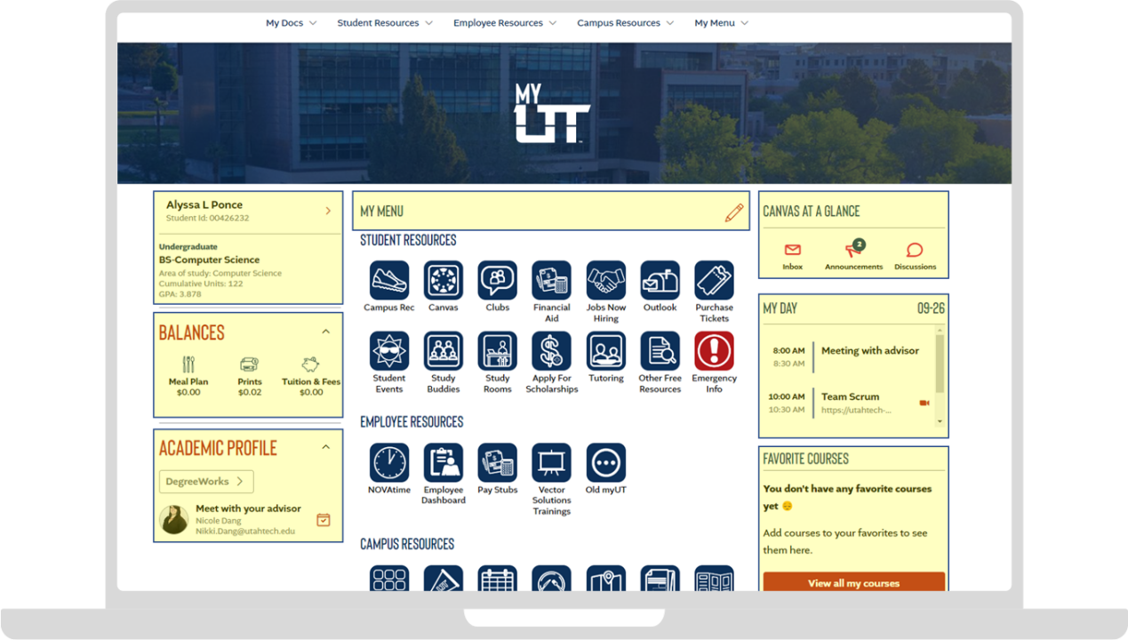Viewport: 1128px width, 640px height.
Task: Open the Student Resources dropdown menu
Action: click(x=384, y=23)
